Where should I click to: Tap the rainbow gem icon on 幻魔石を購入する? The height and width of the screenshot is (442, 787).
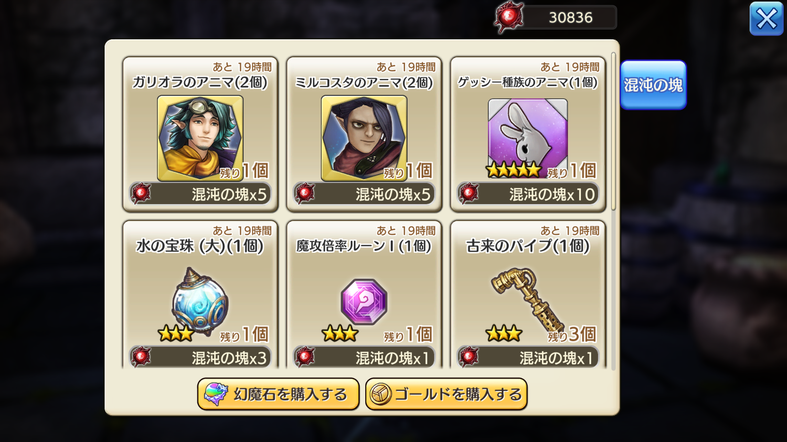pyautogui.click(x=216, y=394)
